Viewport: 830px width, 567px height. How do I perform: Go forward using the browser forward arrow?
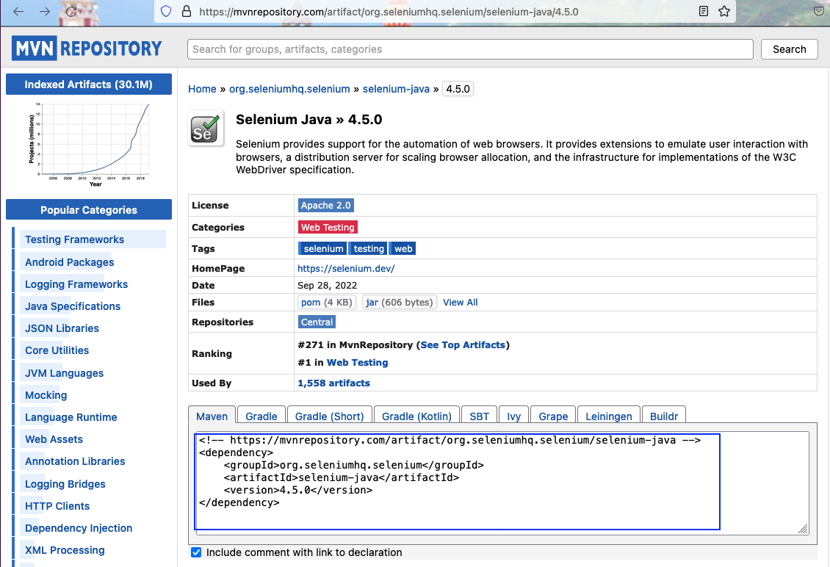45,12
